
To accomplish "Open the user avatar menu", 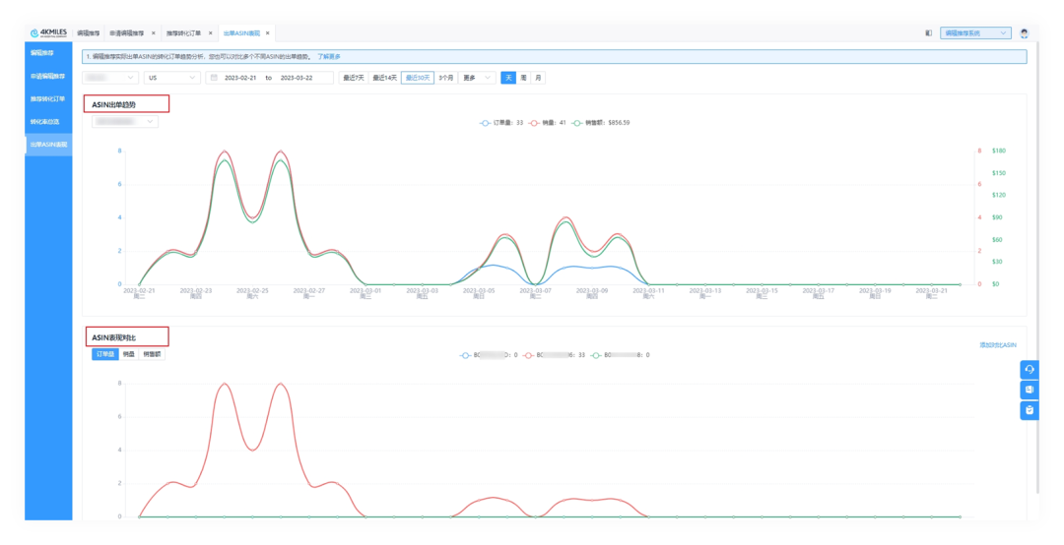I will [x=1024, y=33].
